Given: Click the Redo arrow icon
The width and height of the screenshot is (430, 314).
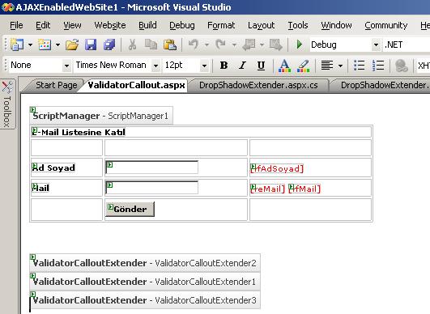Looking at the screenshot, I should pos(221,45).
